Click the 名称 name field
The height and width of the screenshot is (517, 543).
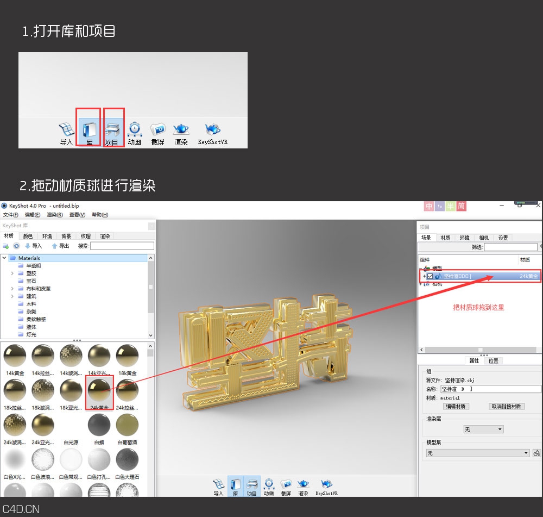tap(491, 389)
